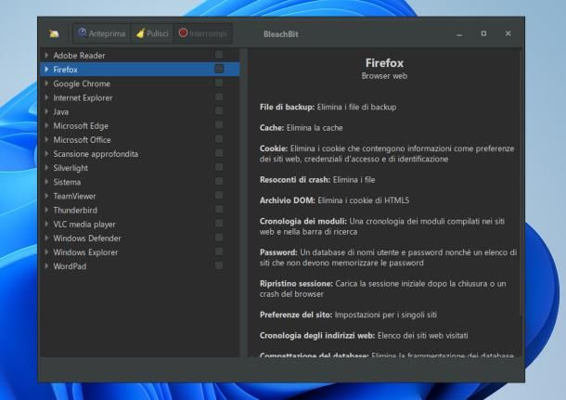Tick the Windows Defender checkbox
The image size is (566, 400).
(x=219, y=238)
